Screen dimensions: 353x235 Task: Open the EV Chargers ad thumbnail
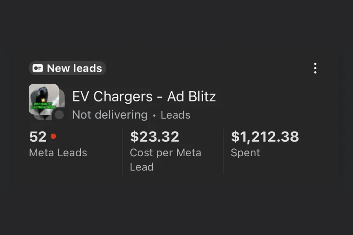(44, 99)
